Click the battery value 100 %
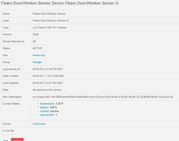179x141 pixels. [x=53, y=107]
